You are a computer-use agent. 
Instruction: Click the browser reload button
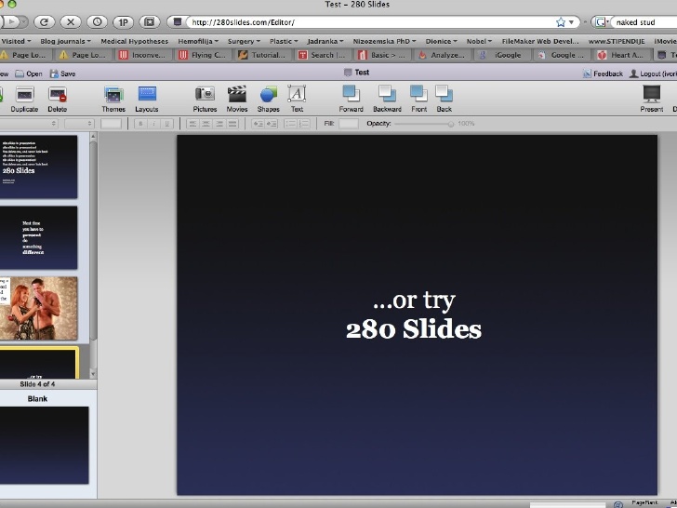(44, 22)
